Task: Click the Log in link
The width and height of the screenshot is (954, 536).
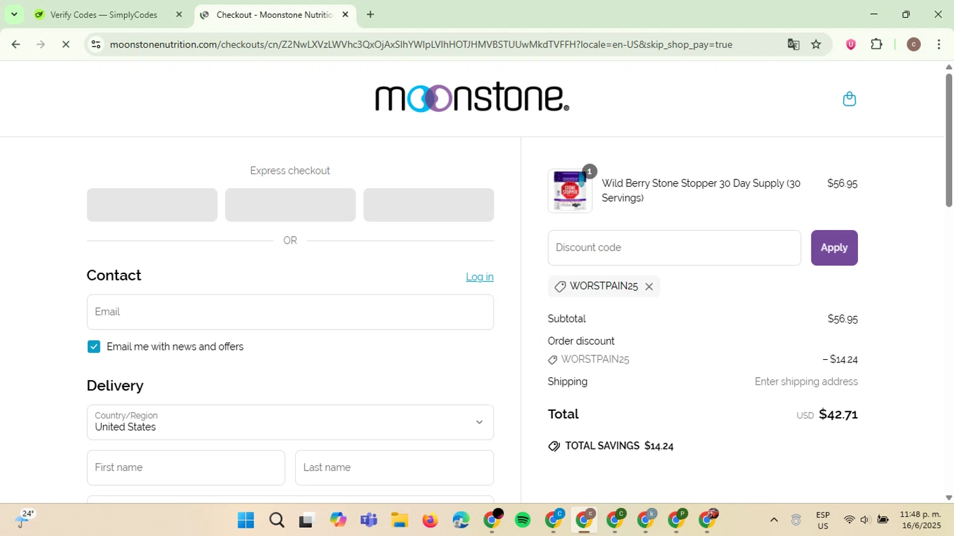Action: coord(480,277)
